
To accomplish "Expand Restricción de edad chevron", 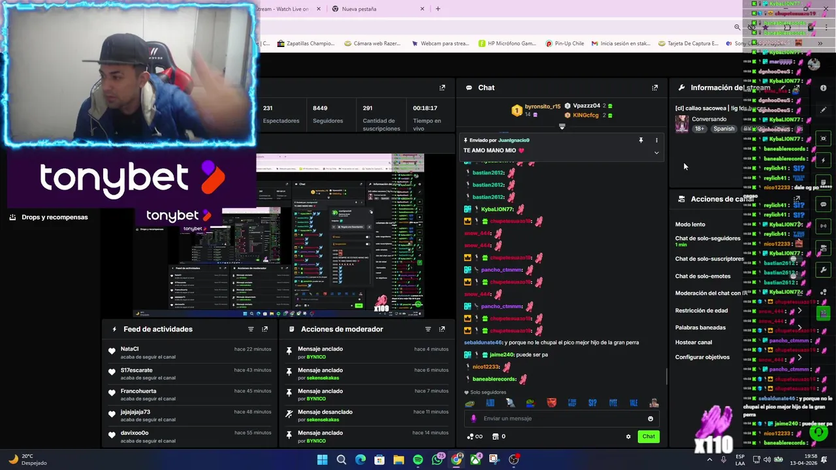I will tap(799, 311).
